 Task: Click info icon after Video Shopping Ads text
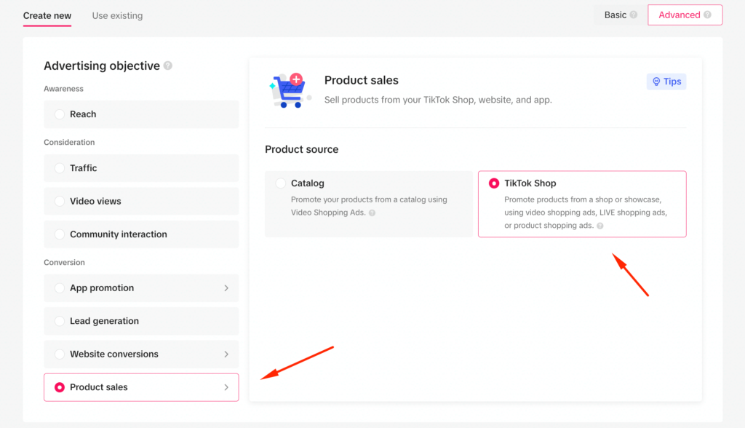[x=372, y=213]
